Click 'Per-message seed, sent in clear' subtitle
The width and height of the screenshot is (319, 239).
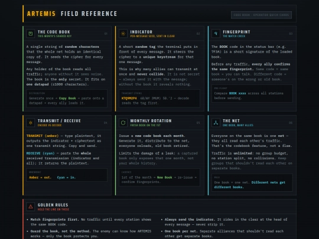(x=152, y=36)
